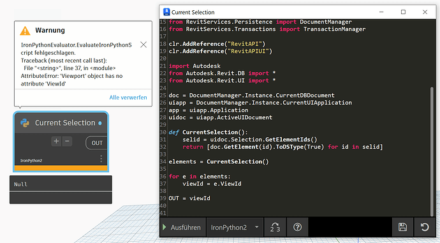
Task: Click the 2-to-3 migration assistant icon
Action: click(x=275, y=227)
